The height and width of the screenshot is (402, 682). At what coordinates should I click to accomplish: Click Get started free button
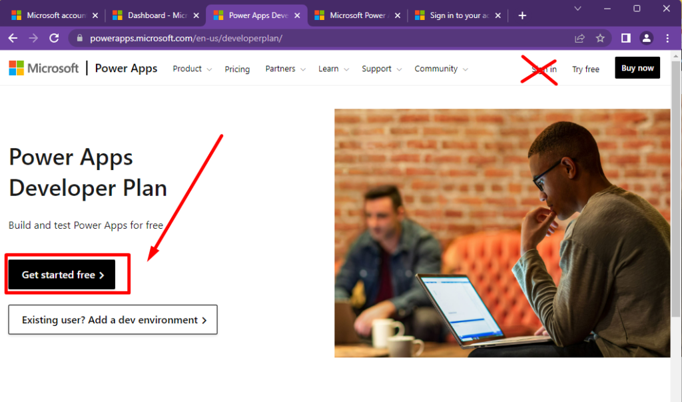[x=62, y=275]
